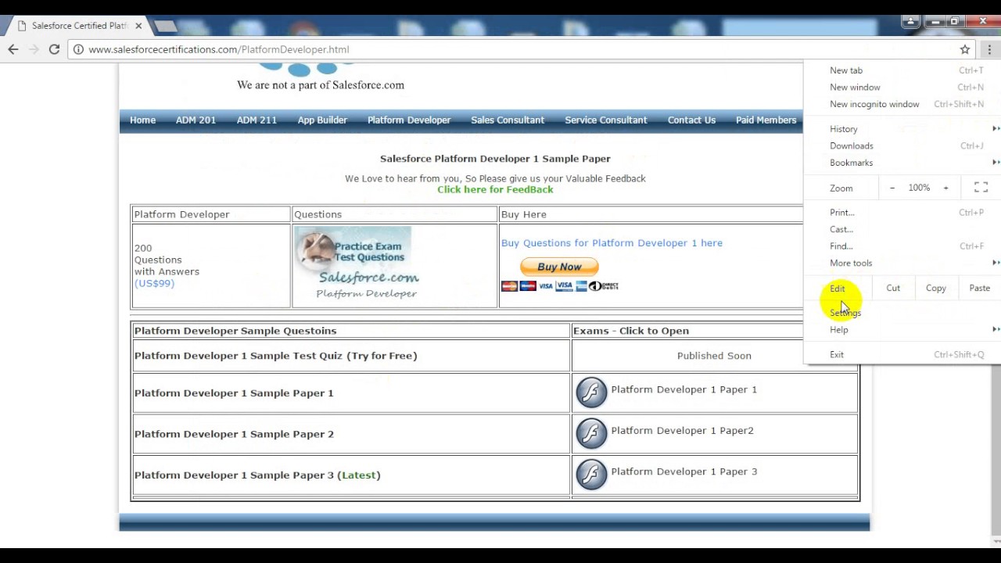Screen dimensions: 1001x563
Task: Click the credit card logos image
Action: (560, 286)
